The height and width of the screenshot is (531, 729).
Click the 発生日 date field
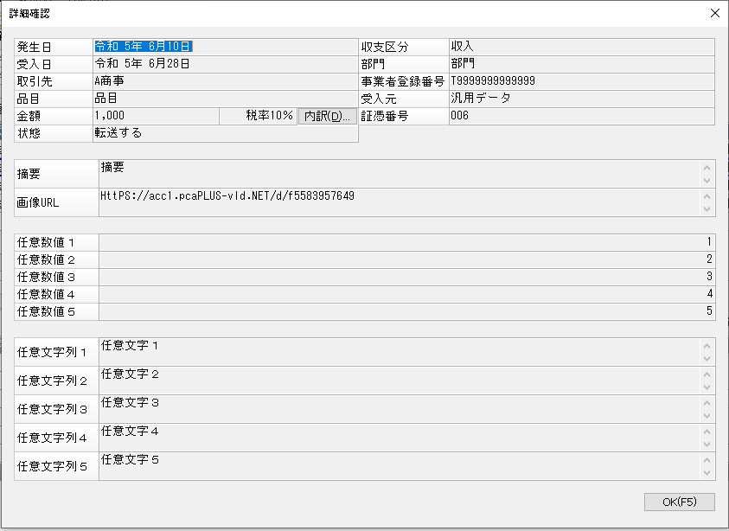226,47
